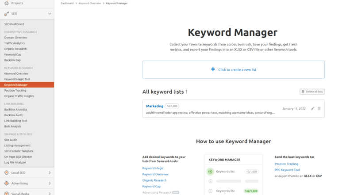
Task: Open Position Tracking in sidebar
Action: [x=15, y=91]
